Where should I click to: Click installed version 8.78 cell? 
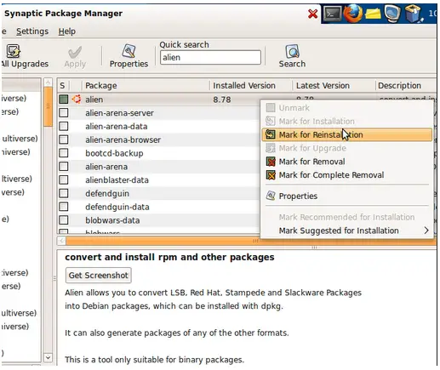pyautogui.click(x=222, y=100)
